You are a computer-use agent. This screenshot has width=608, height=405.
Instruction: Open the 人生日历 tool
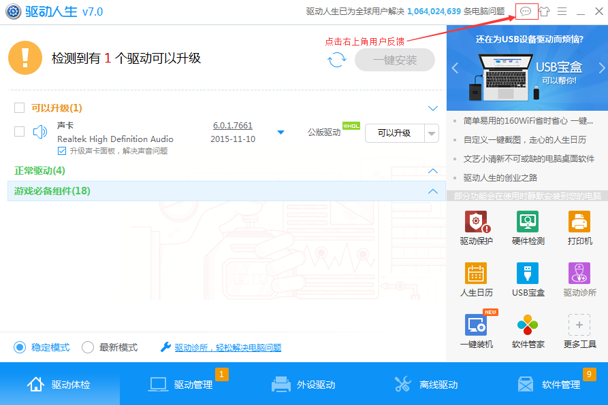pyautogui.click(x=476, y=280)
